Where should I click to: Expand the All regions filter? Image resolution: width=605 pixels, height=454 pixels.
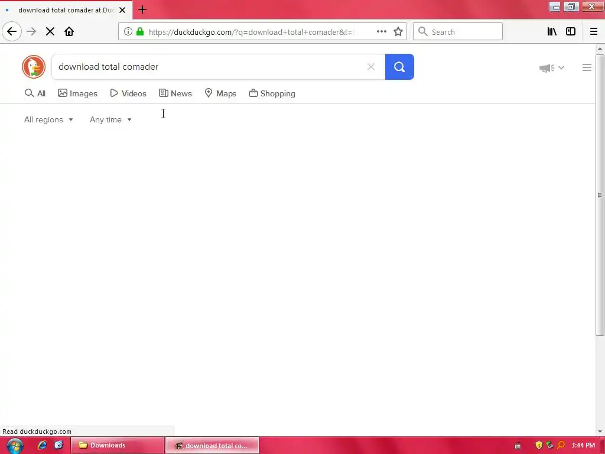pyautogui.click(x=48, y=119)
